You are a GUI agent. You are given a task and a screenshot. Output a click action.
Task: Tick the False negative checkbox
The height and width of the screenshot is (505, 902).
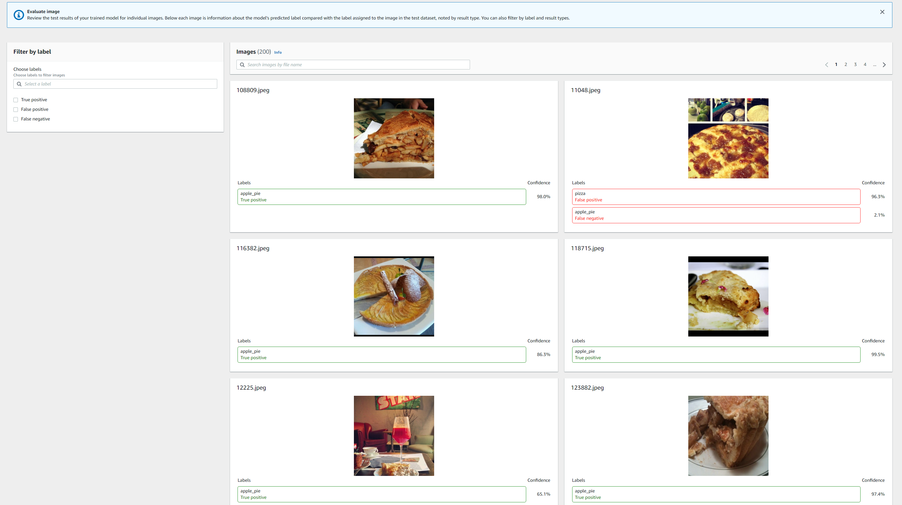[16, 119]
